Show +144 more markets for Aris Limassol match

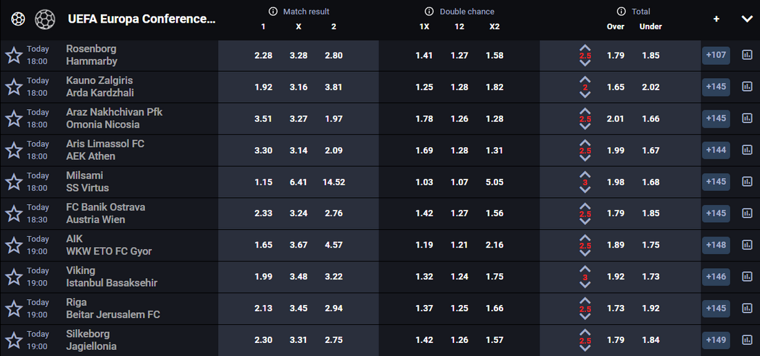[x=716, y=150]
